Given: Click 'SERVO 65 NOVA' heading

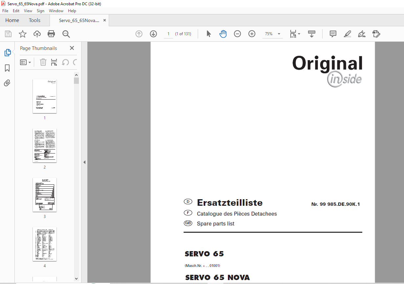Looking at the screenshot, I should [x=217, y=277].
